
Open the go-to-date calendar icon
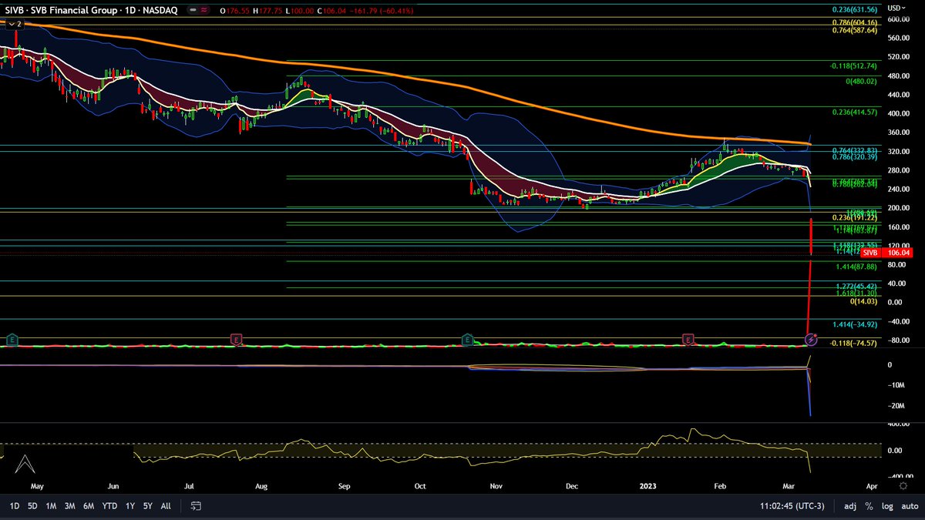click(196, 506)
